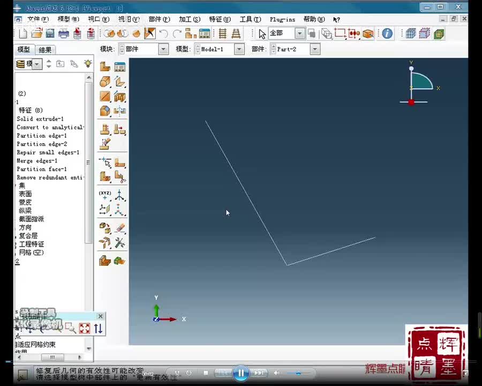Select Partition edge-2 in model tree
Screen dimensions: 482x386
[42, 144]
